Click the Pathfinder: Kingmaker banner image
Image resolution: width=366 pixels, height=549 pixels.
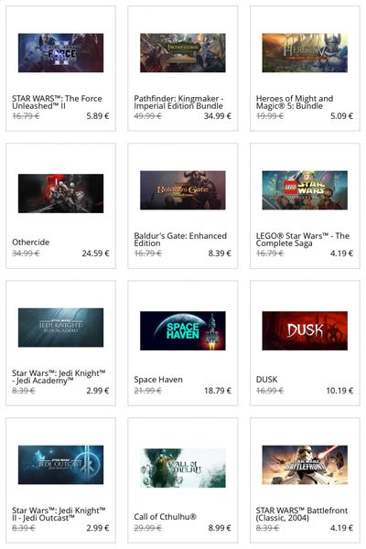[183, 53]
